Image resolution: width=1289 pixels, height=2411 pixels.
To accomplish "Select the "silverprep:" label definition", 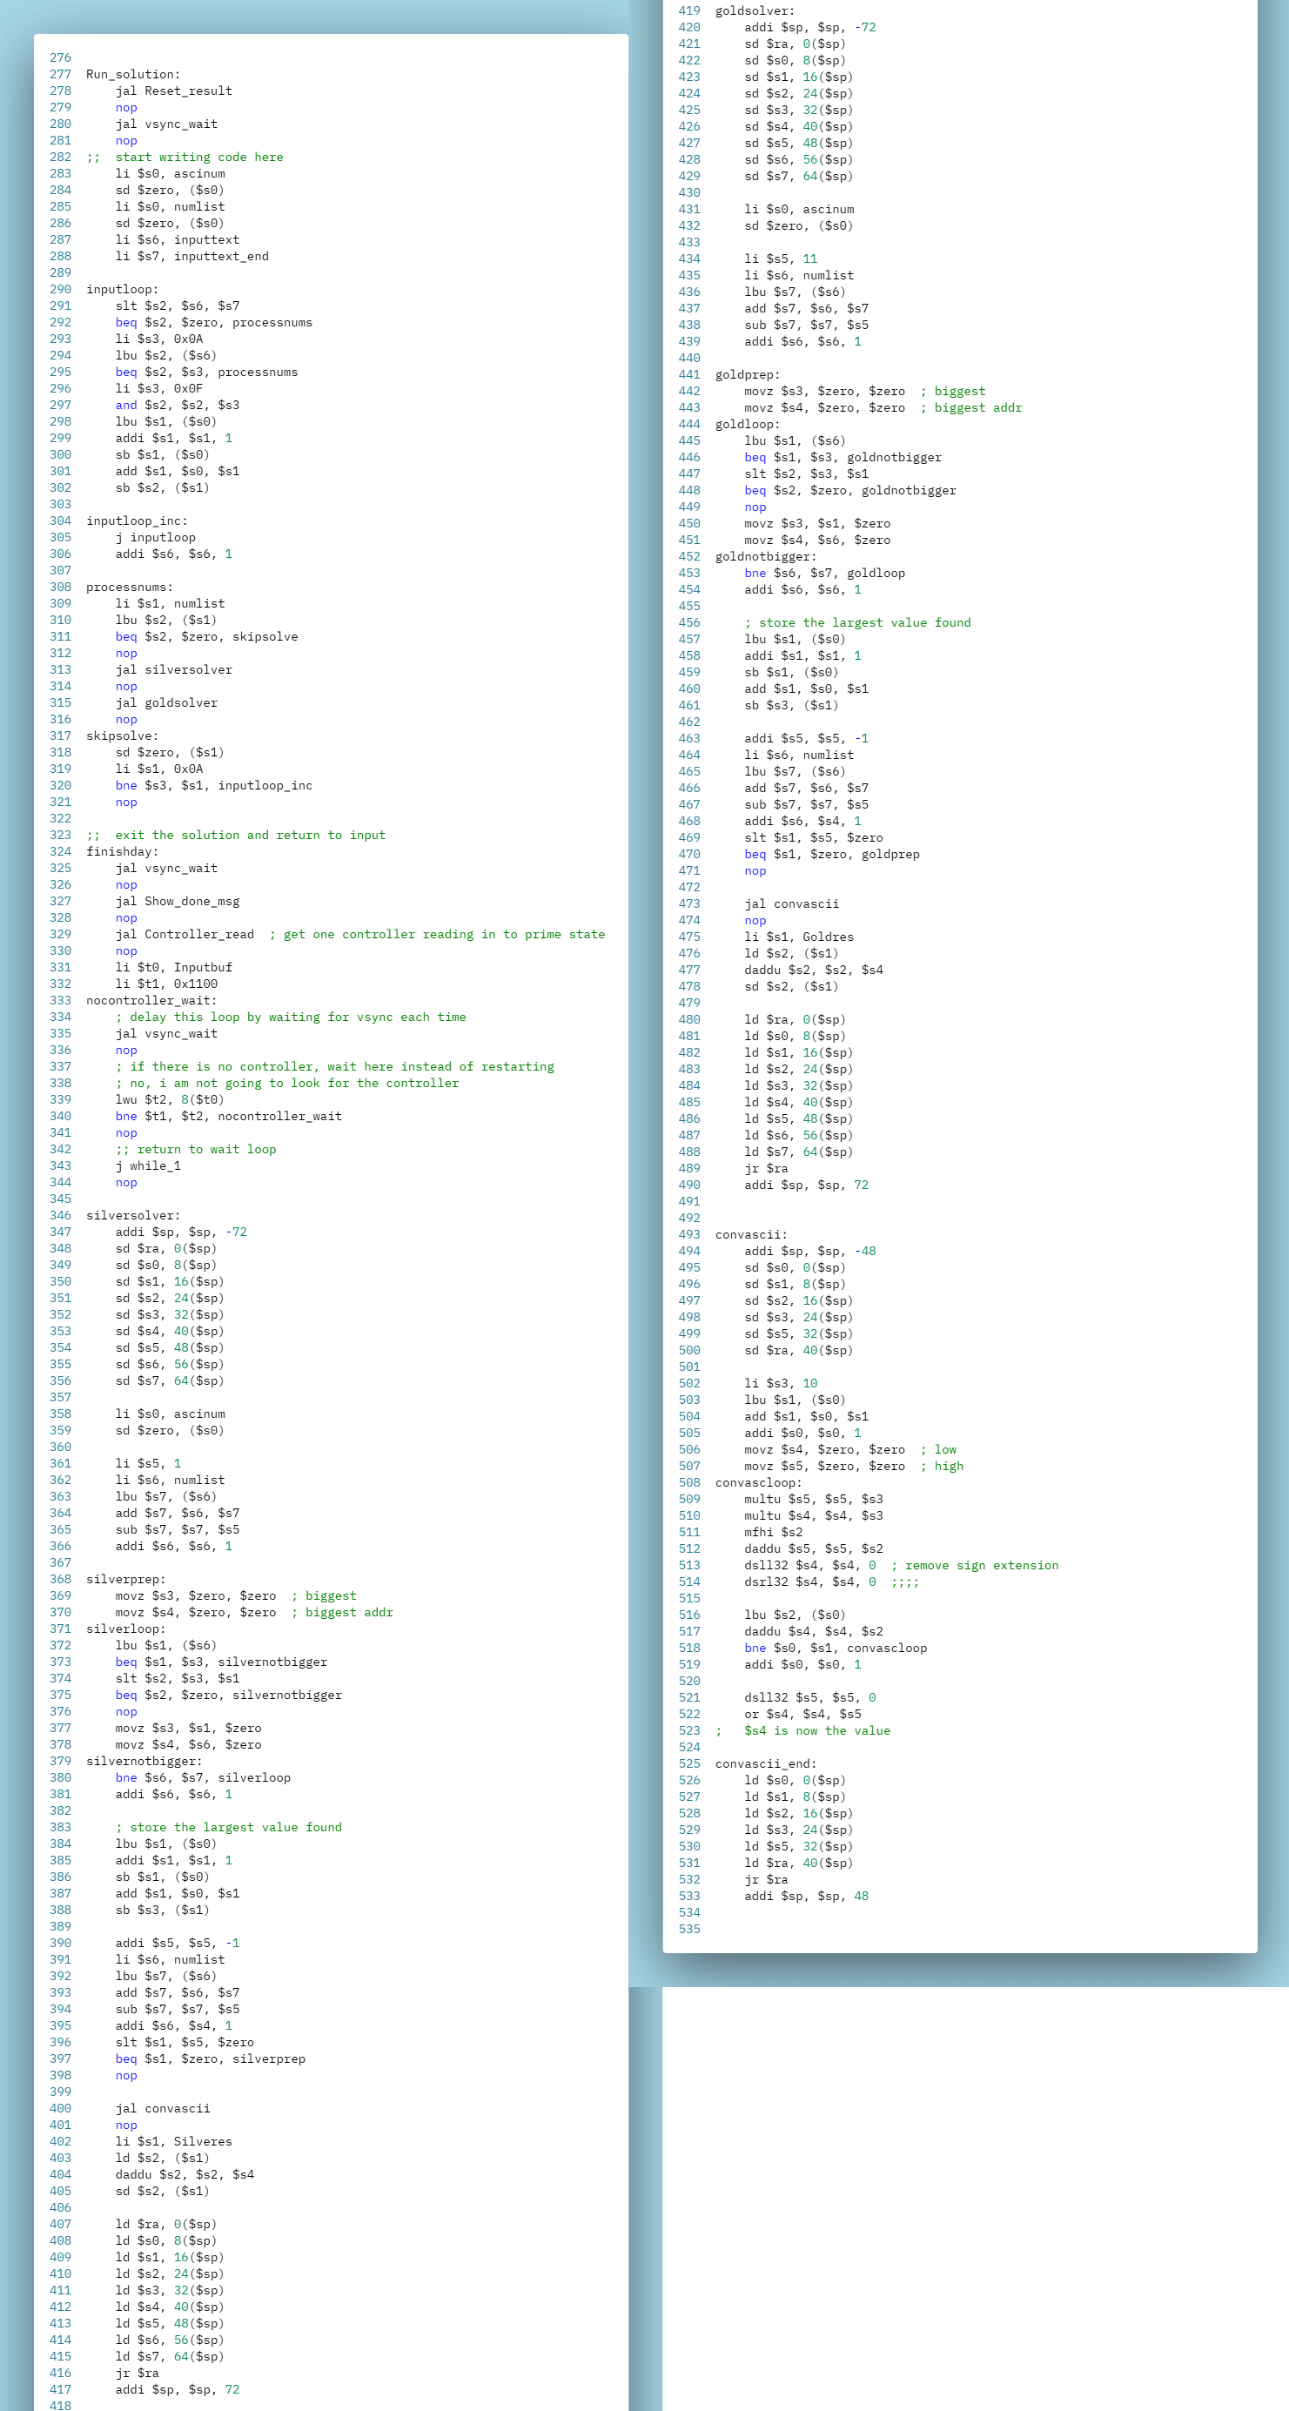I will click(x=126, y=1580).
